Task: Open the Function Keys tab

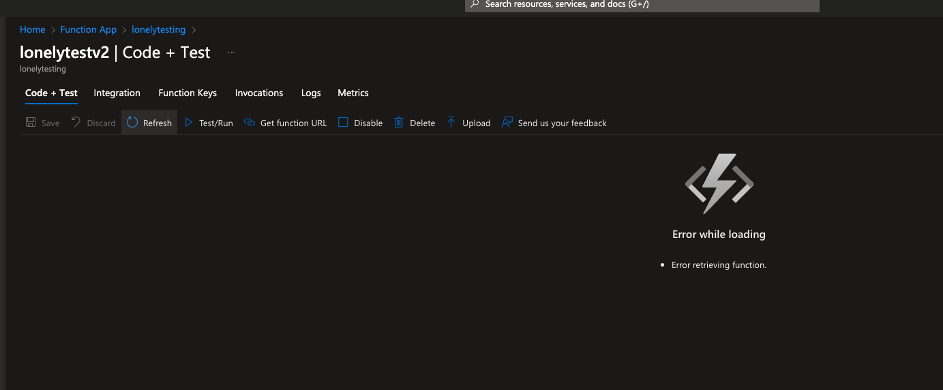Action: (188, 93)
